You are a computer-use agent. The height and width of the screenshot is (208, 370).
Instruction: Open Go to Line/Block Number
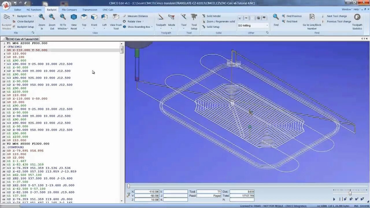tap(312, 22)
